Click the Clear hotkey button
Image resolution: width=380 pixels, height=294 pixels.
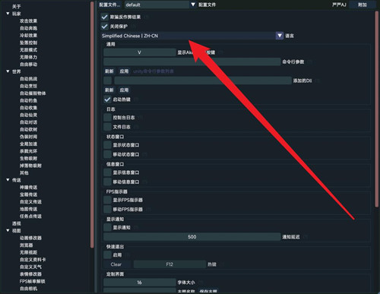pos(116,264)
